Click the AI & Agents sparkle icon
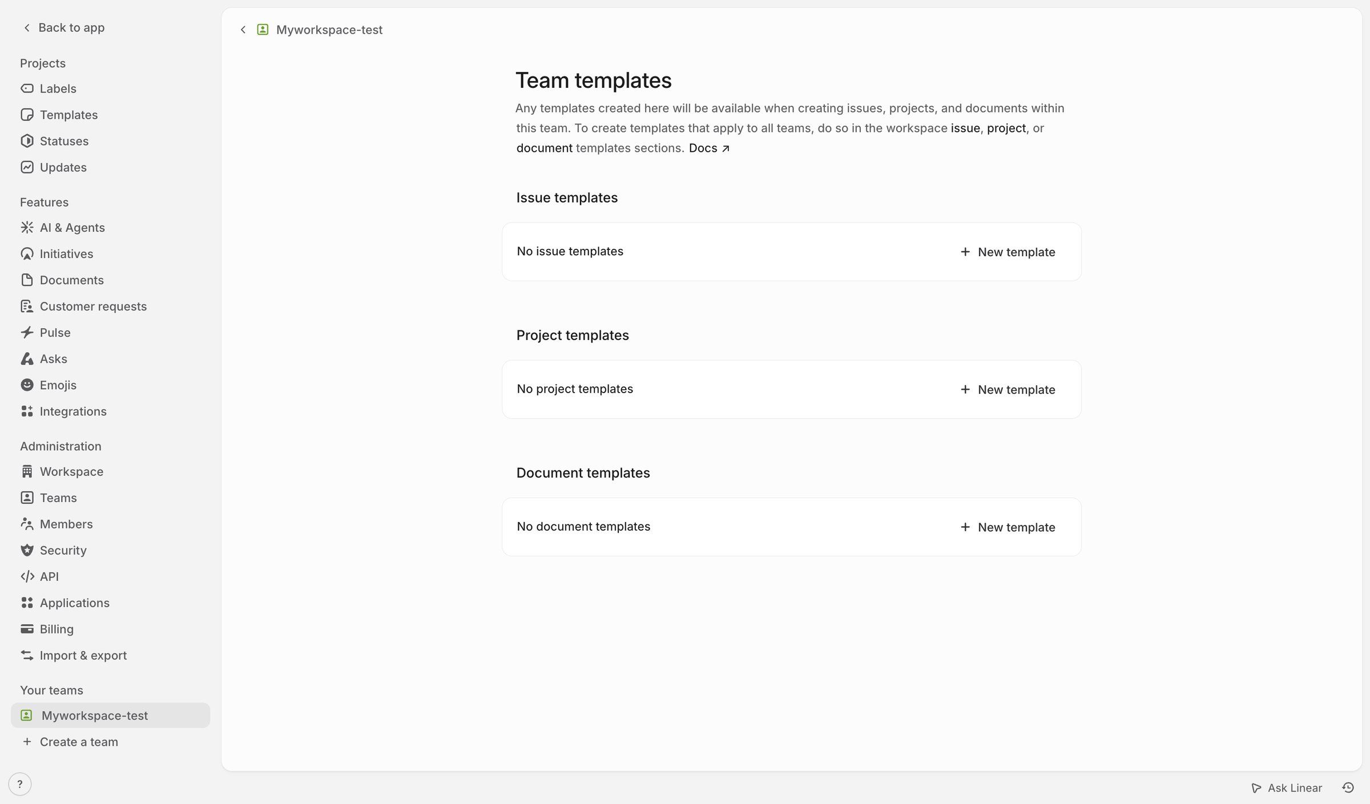Viewport: 1370px width, 804px height. pos(27,228)
